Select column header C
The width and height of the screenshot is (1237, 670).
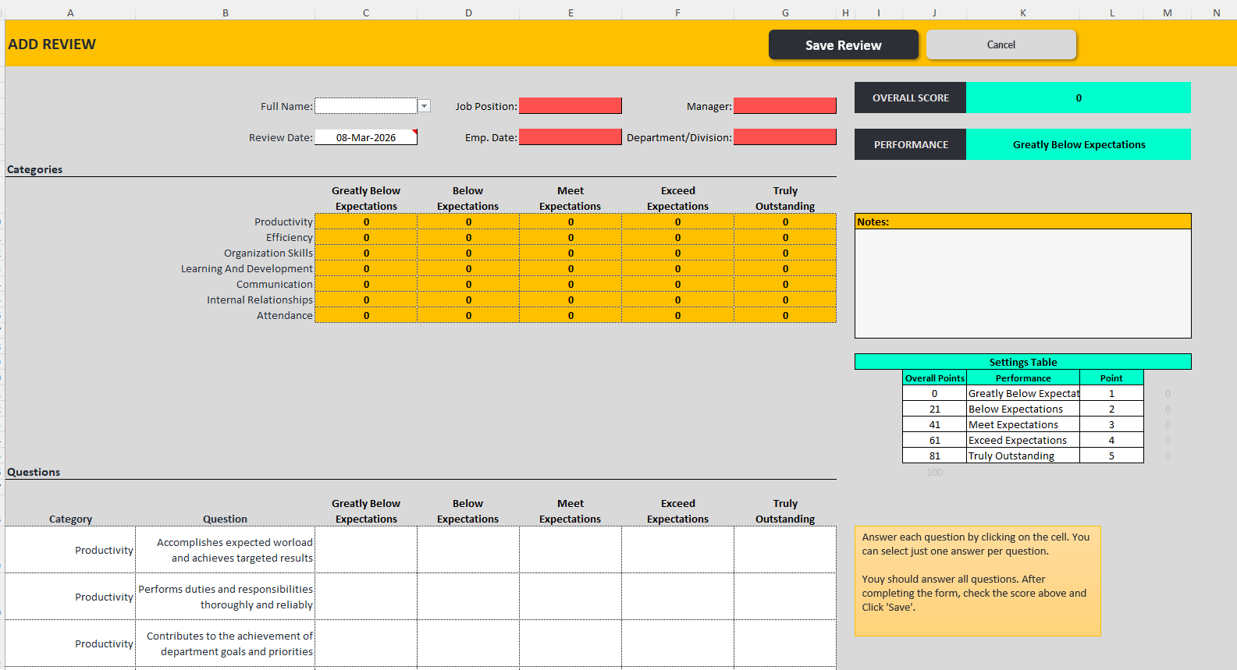coord(365,12)
